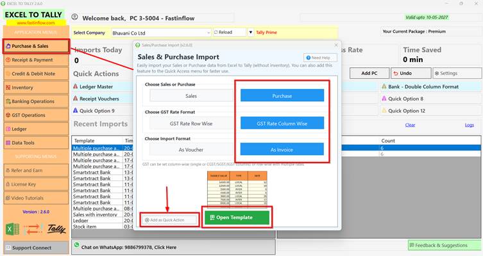Open Bank - Double Column Format quick action

point(431,86)
